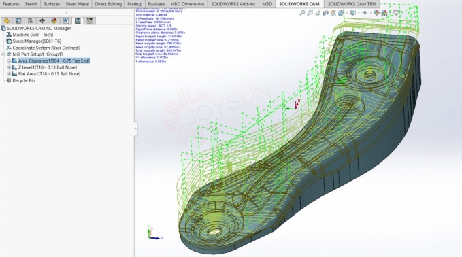Select Machine [Mill - Inch] item
Screen dimensions: 462x257
click(33, 35)
